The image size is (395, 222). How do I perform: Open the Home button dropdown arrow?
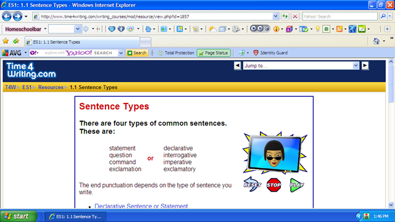pyautogui.click(x=384, y=41)
